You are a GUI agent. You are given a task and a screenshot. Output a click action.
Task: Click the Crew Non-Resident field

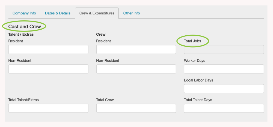click(136, 69)
